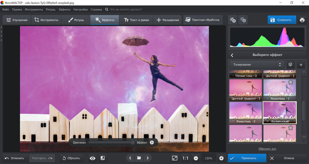The width and height of the screenshot is (309, 164).
Task: Open the Тонирование category dropdown
Action: coord(256,65)
